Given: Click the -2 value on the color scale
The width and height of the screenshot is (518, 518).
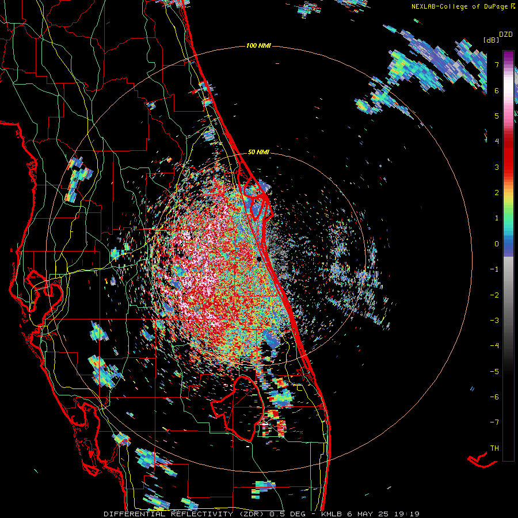Looking at the screenshot, I should 494,295.
